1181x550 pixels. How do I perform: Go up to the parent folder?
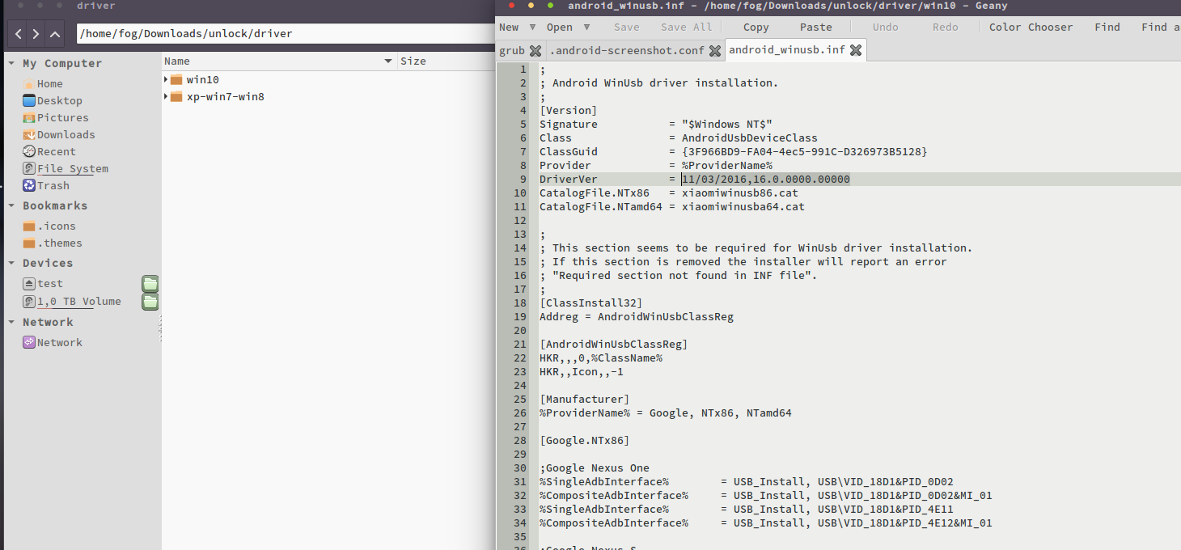click(55, 34)
